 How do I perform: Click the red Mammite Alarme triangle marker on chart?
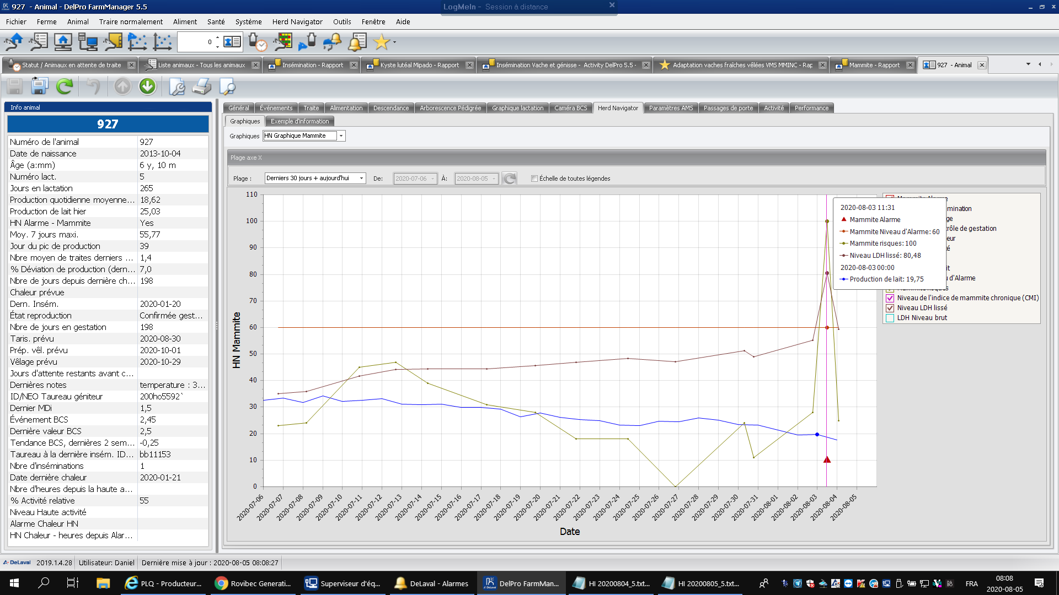(827, 459)
